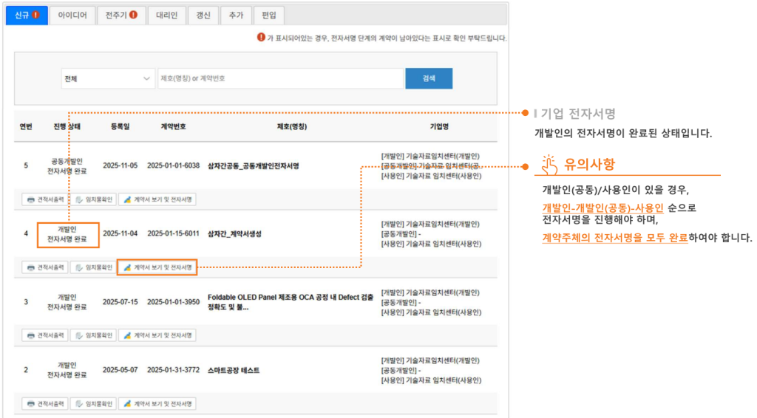The image size is (757, 418).
Task: Click contract number 2025-01-01-3950
Action: tap(173, 302)
